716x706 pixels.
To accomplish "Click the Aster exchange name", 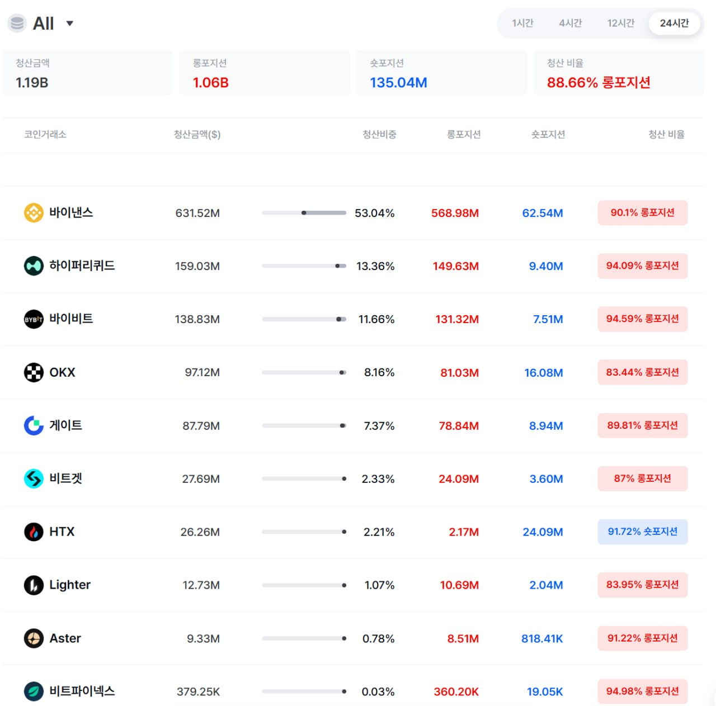I will click(65, 638).
